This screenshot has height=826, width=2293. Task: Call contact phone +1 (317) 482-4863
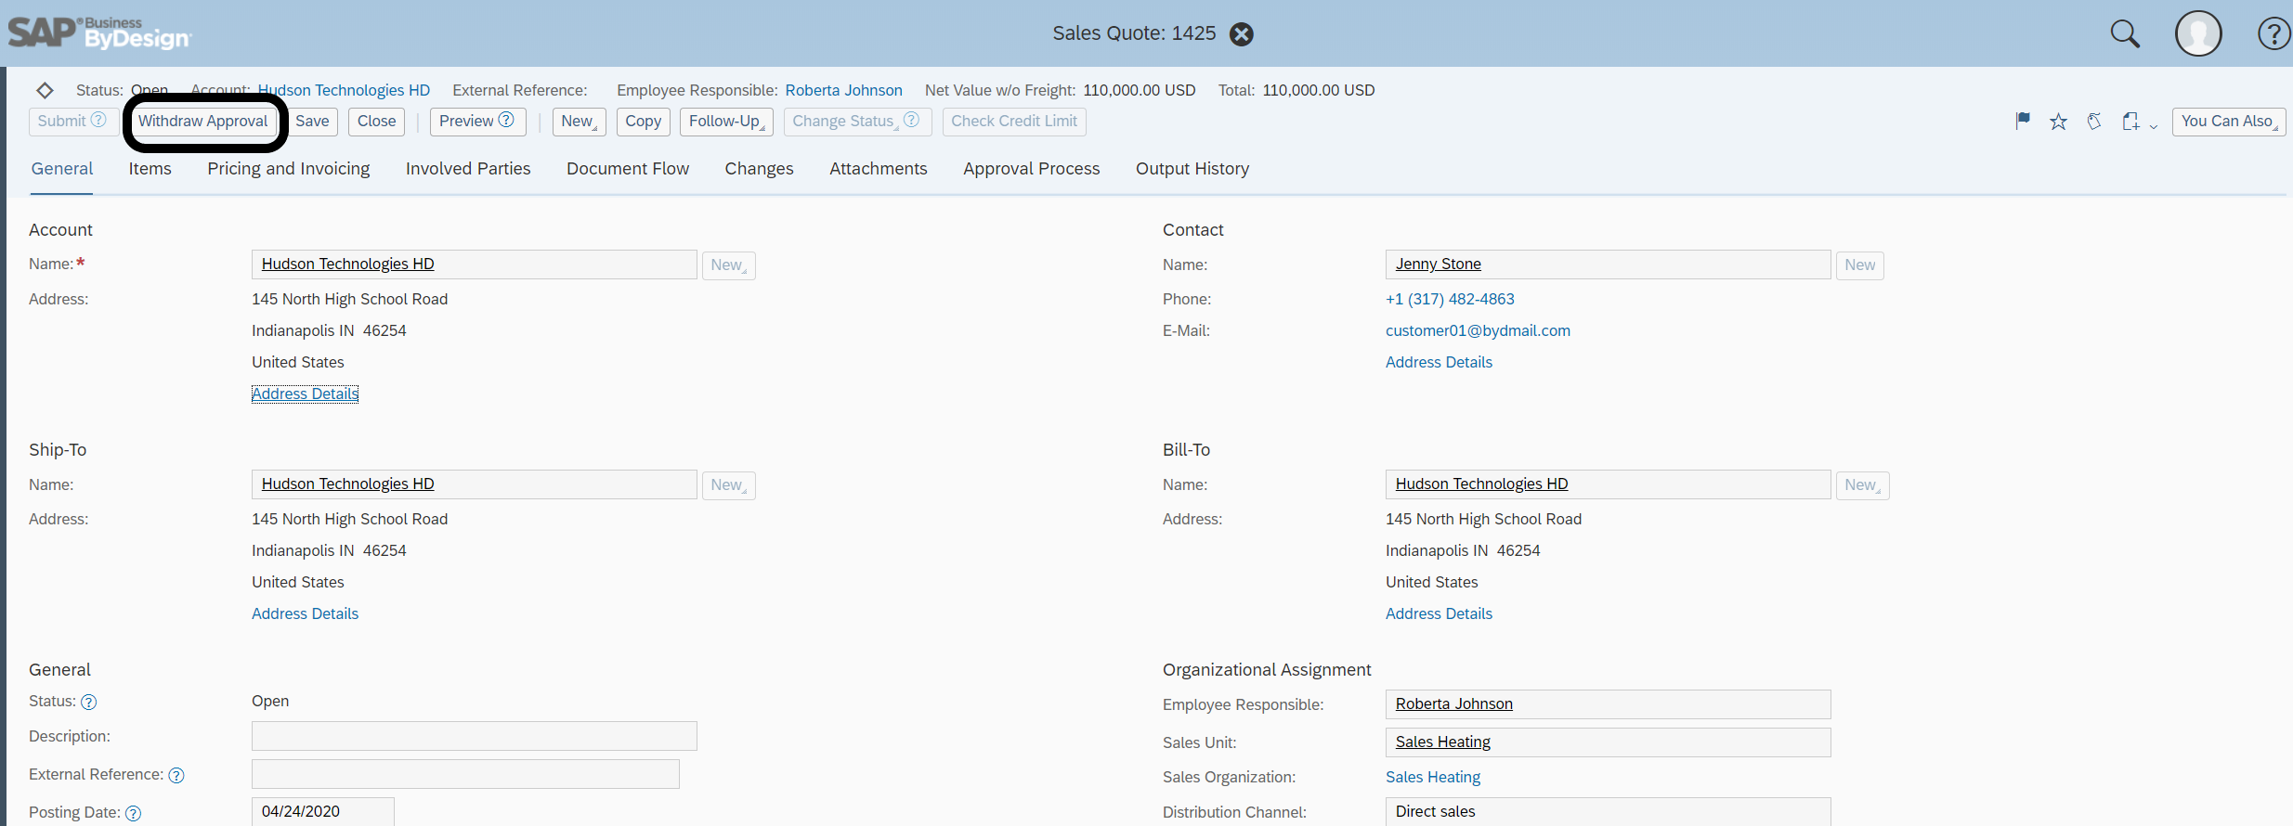(x=1450, y=299)
